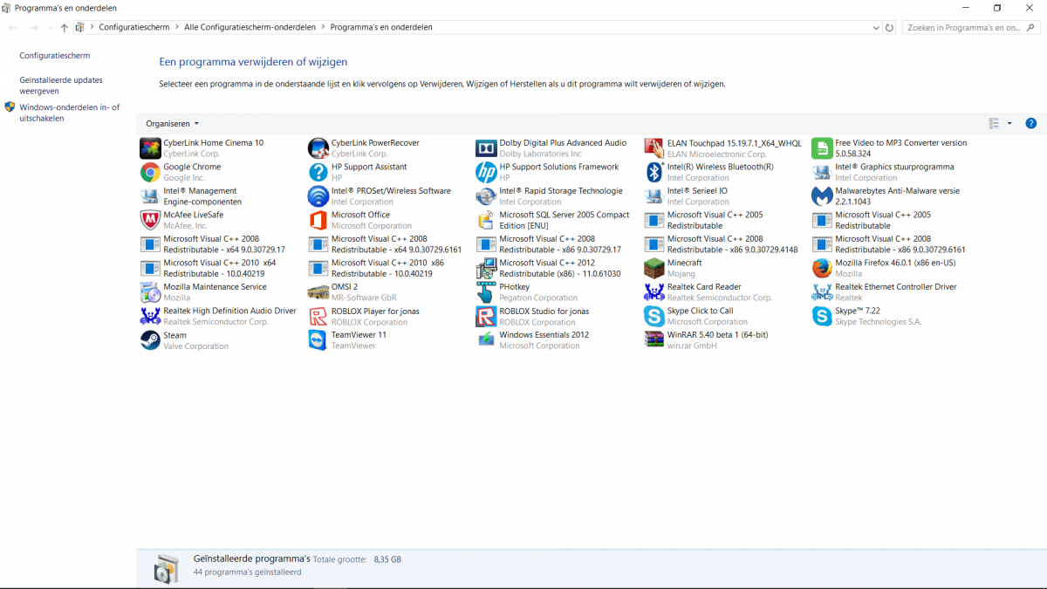
Task: Open the help question mark button
Action: click(x=1030, y=123)
